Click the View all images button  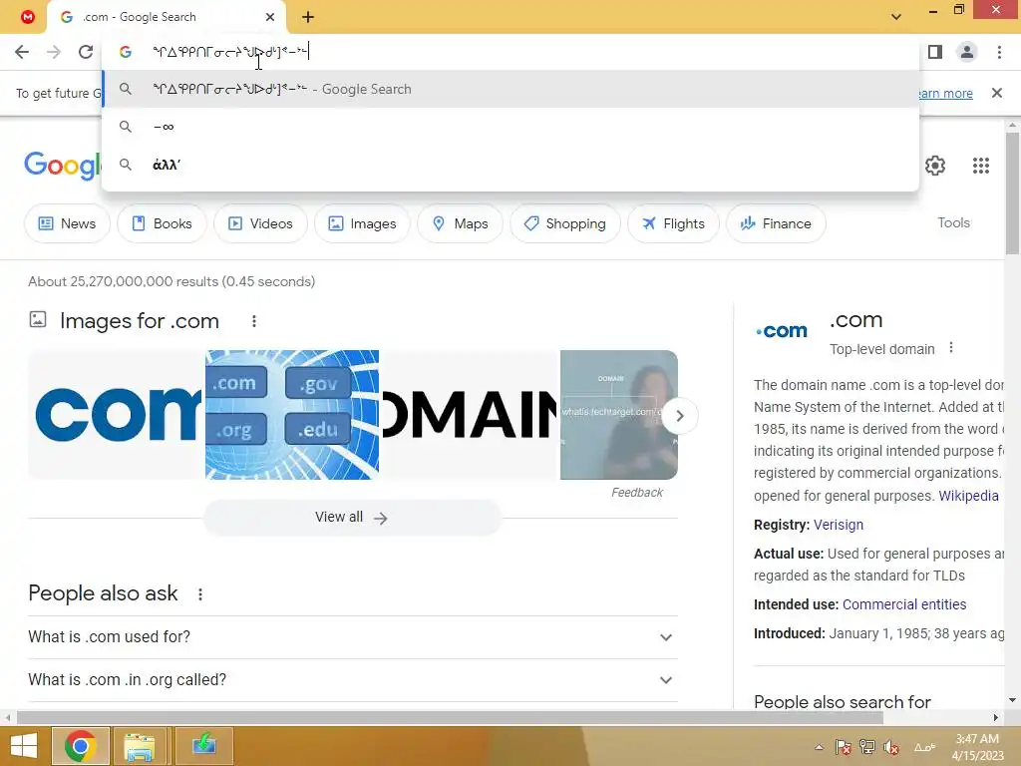pos(352,518)
